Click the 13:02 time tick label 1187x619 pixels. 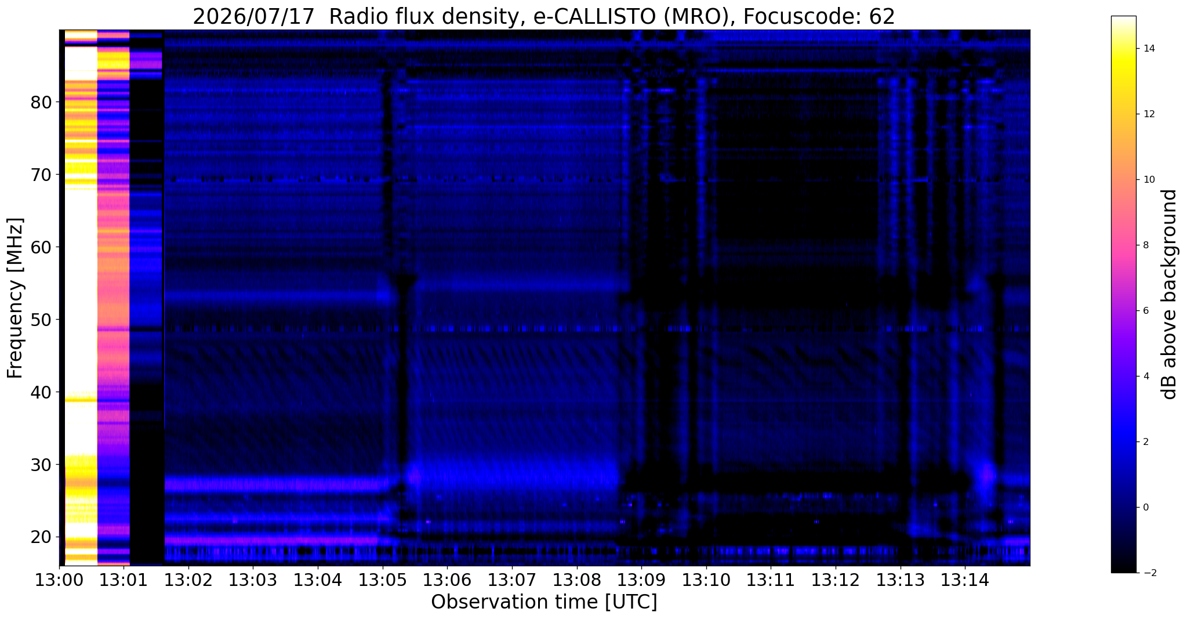click(188, 580)
